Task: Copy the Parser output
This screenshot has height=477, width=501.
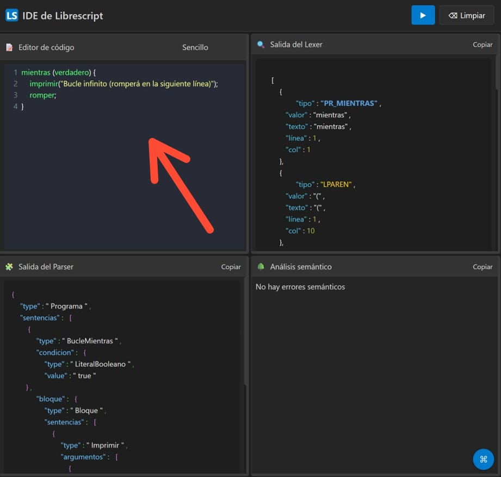Action: [x=231, y=267]
